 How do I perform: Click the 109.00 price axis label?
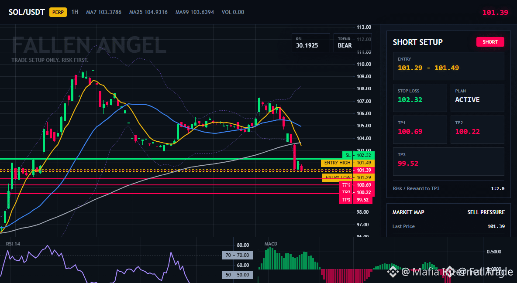(364, 76)
